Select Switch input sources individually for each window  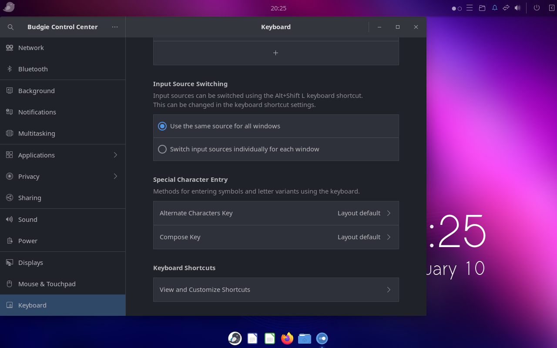click(162, 149)
